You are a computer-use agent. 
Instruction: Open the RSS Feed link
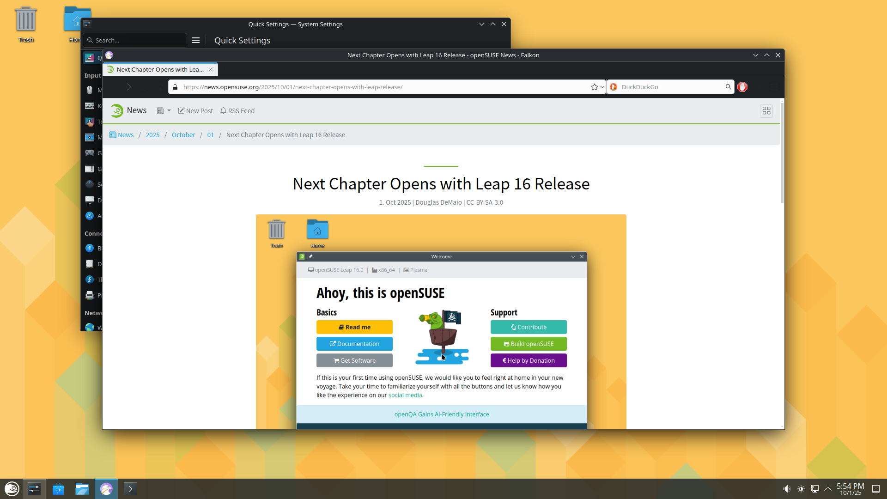pos(237,111)
